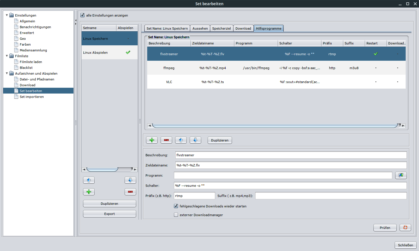Collapse the Einstellungen tree node
The width and height of the screenshot is (419, 251).
[x=7, y=15]
